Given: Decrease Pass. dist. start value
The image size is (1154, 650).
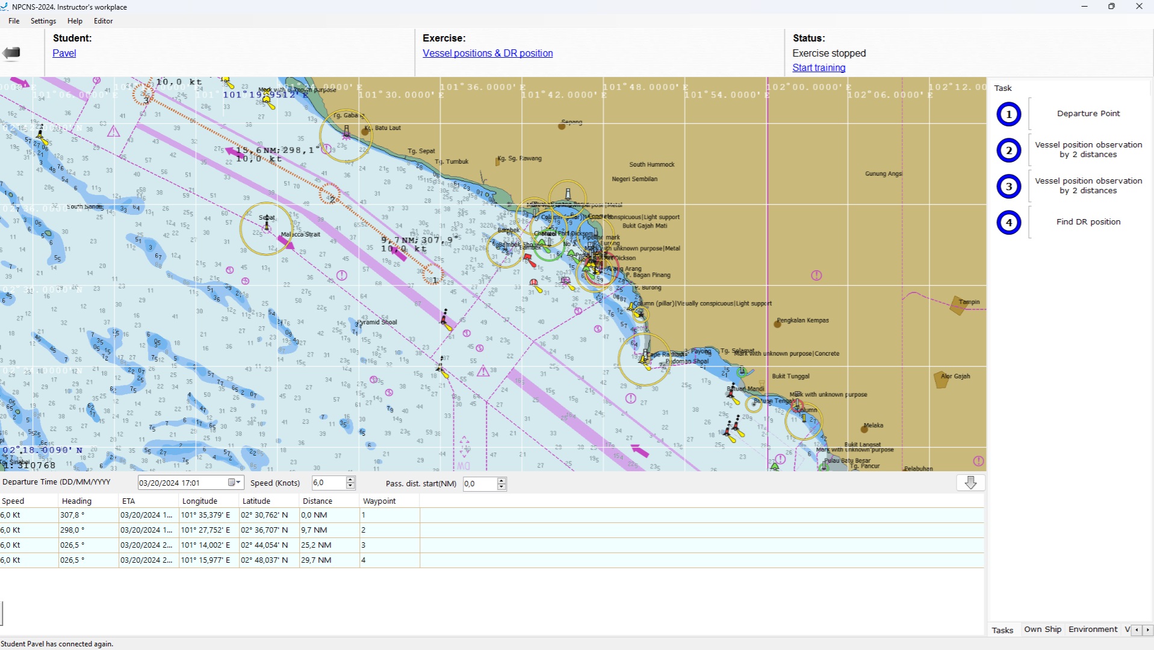Looking at the screenshot, I should pyautogui.click(x=501, y=486).
